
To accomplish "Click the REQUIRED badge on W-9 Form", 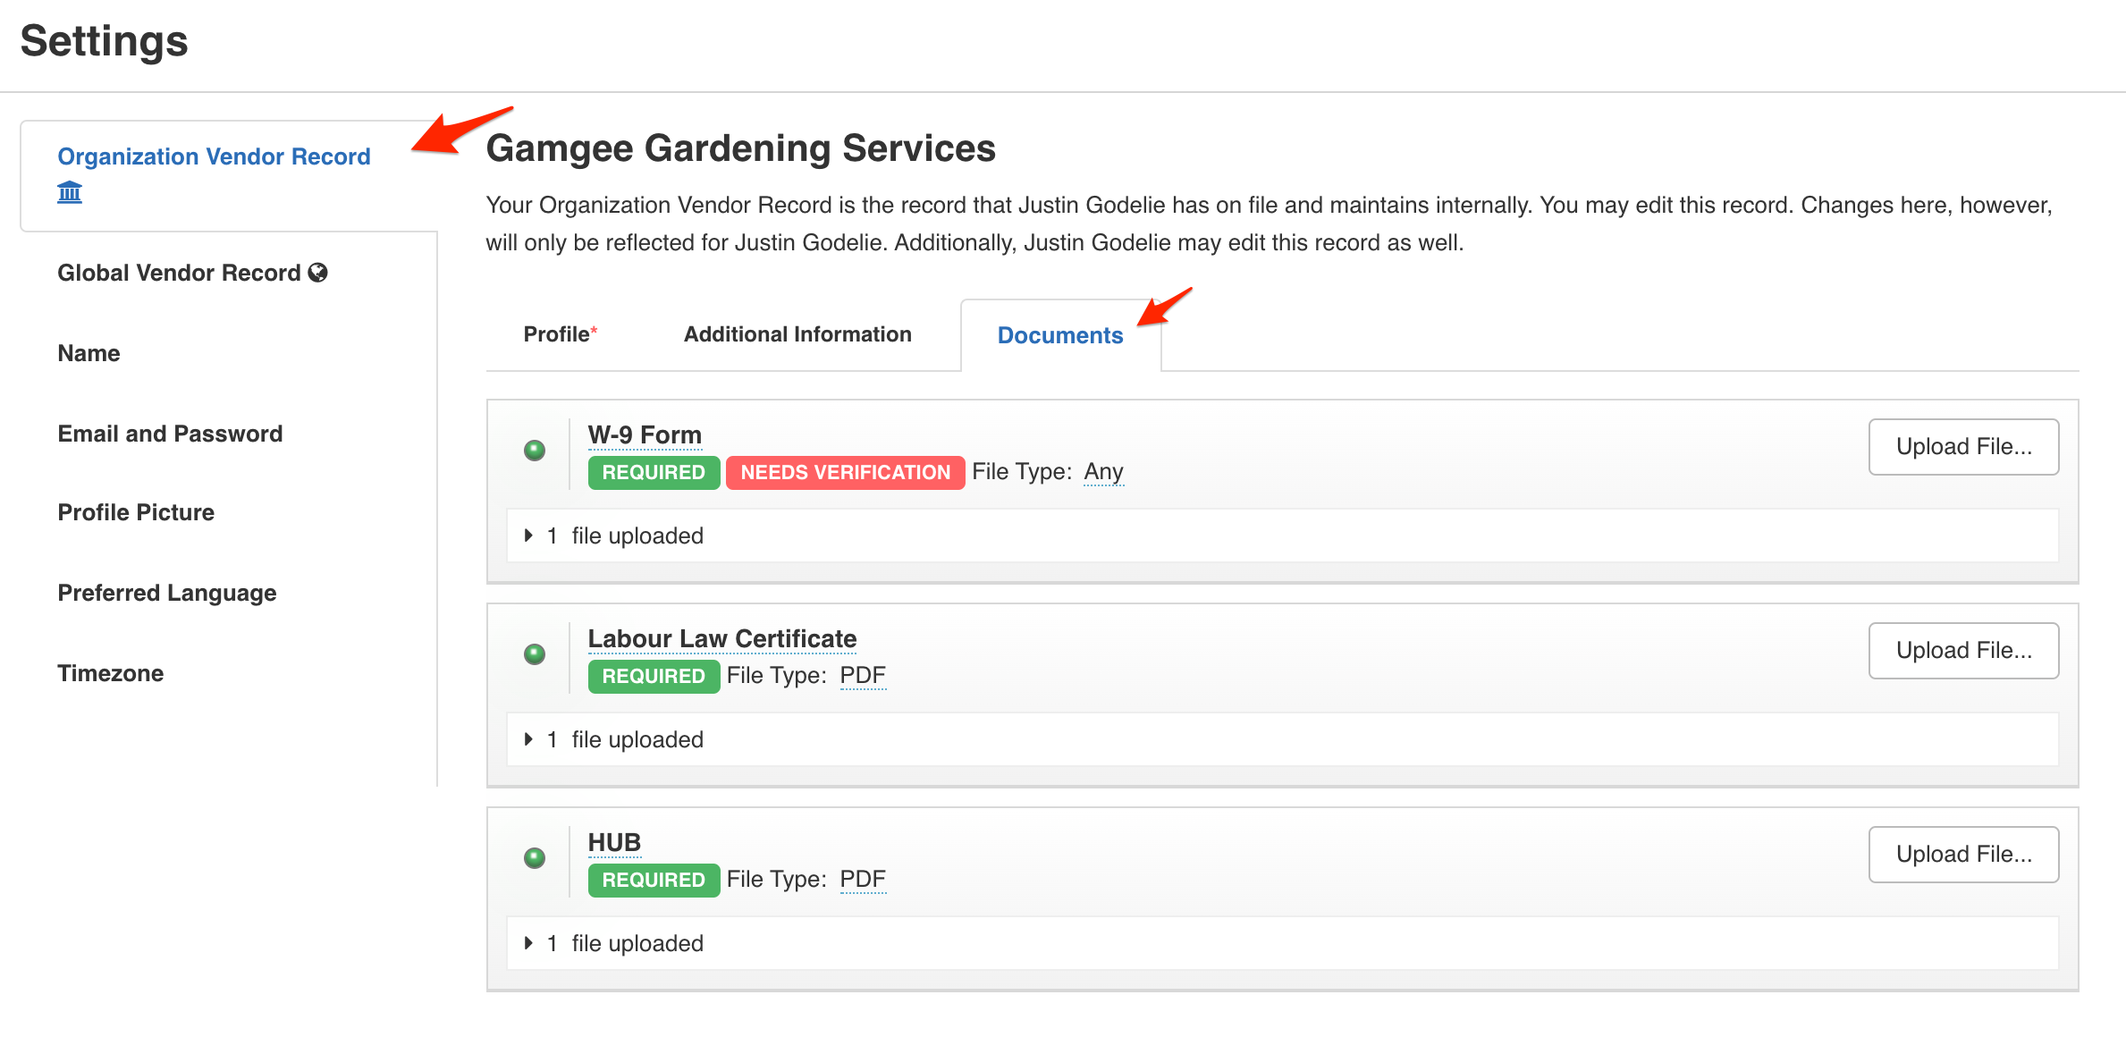I will click(654, 472).
